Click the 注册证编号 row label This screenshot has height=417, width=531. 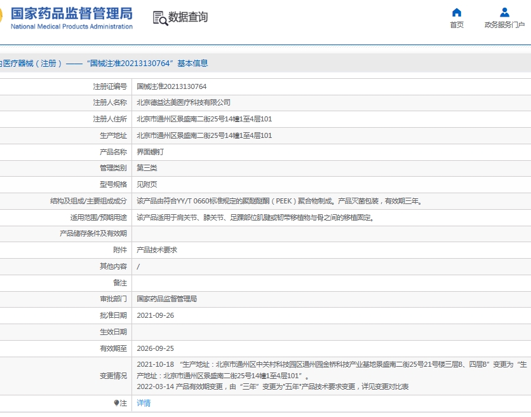[110, 86]
